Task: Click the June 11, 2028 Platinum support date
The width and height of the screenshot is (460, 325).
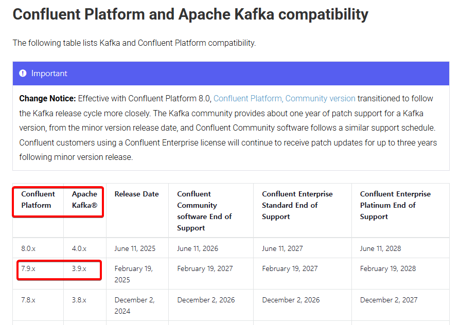Action: pyautogui.click(x=380, y=248)
